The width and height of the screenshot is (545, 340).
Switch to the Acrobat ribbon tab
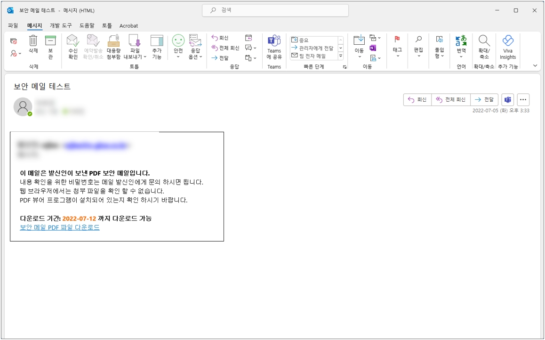[128, 25]
